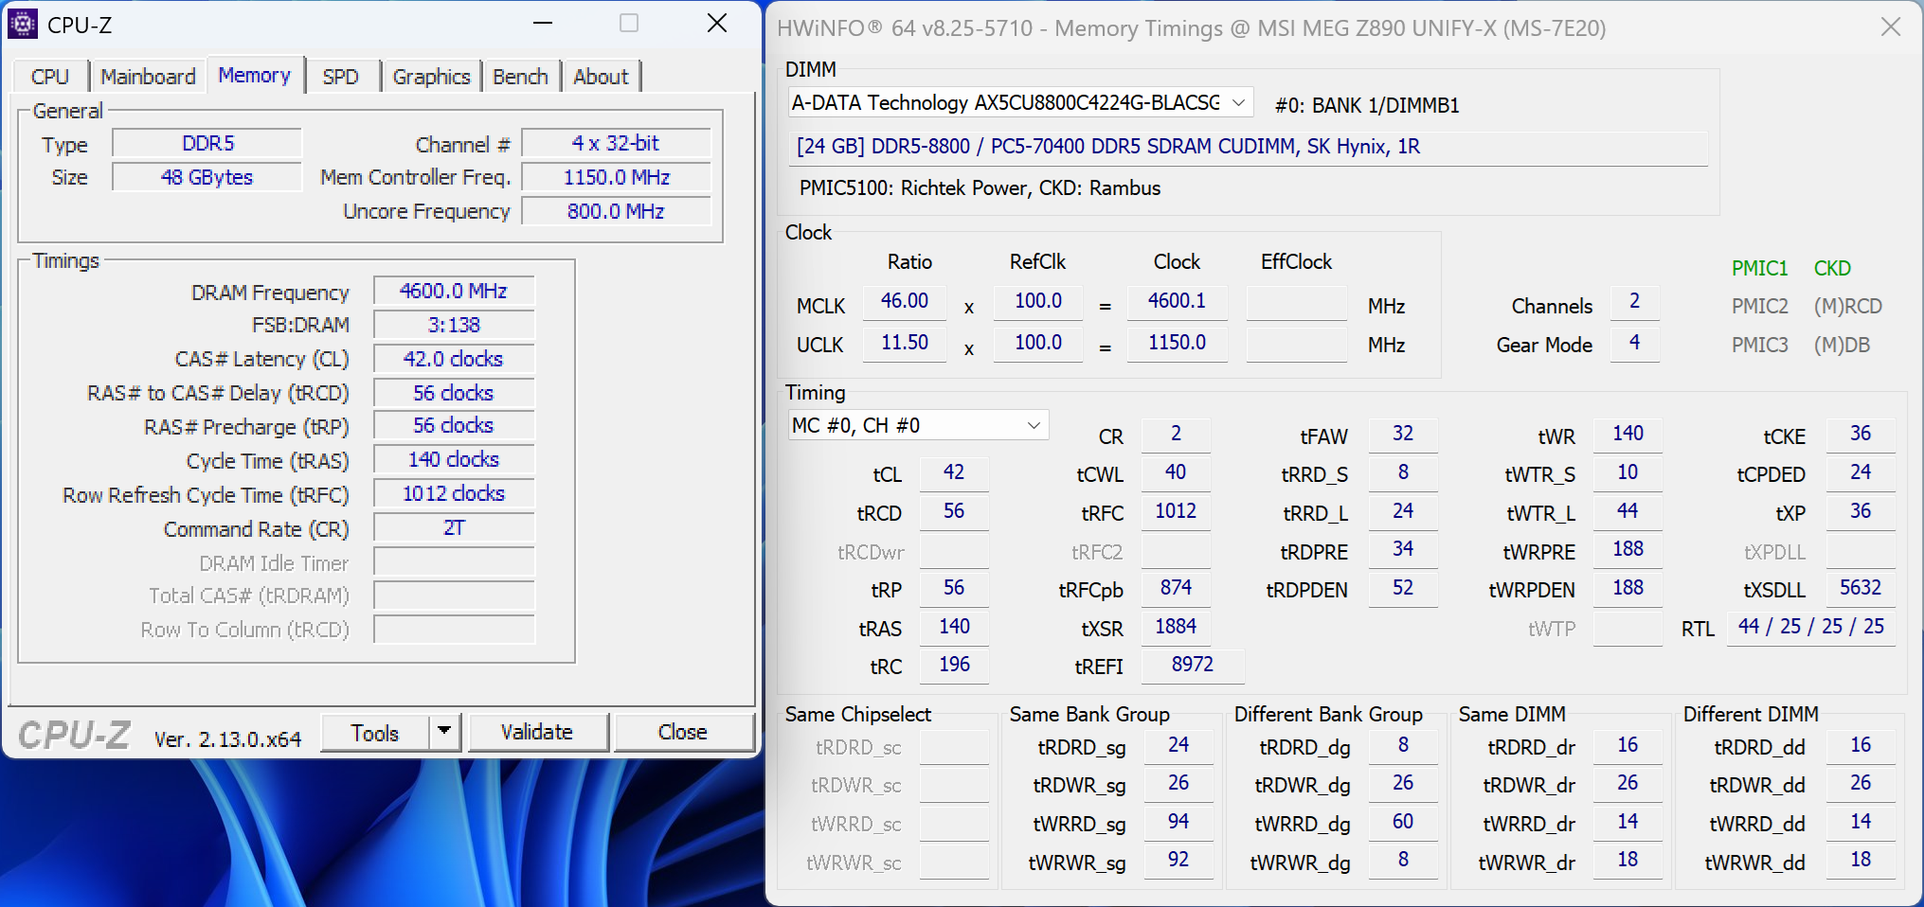
Task: Click the empty DRAM Idle Timer field
Action: pyautogui.click(x=454, y=561)
